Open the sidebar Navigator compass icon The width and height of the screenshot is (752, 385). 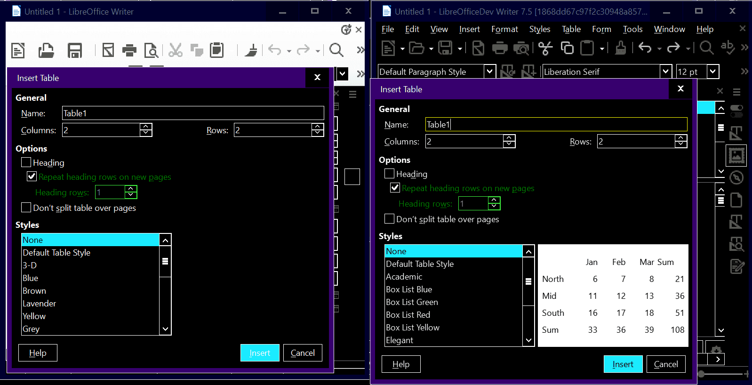736,177
